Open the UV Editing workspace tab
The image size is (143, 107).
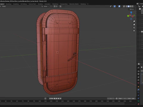pyautogui.click(x=24, y=4)
